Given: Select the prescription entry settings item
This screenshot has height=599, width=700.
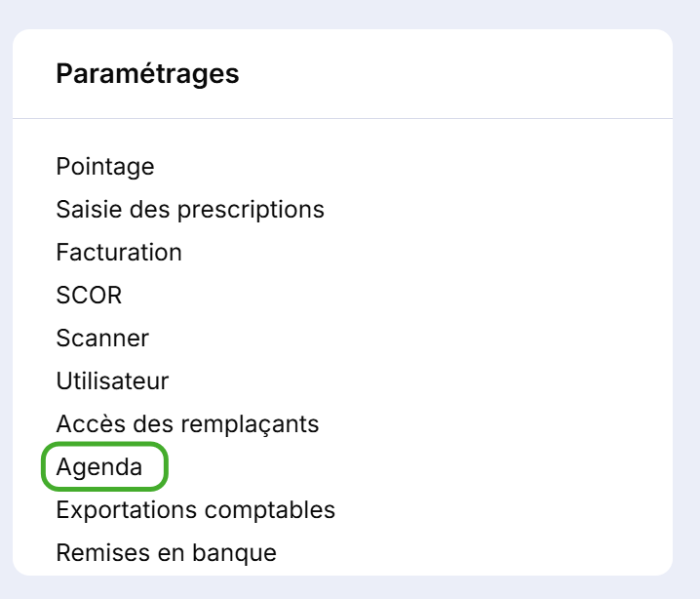Looking at the screenshot, I should [x=190, y=210].
